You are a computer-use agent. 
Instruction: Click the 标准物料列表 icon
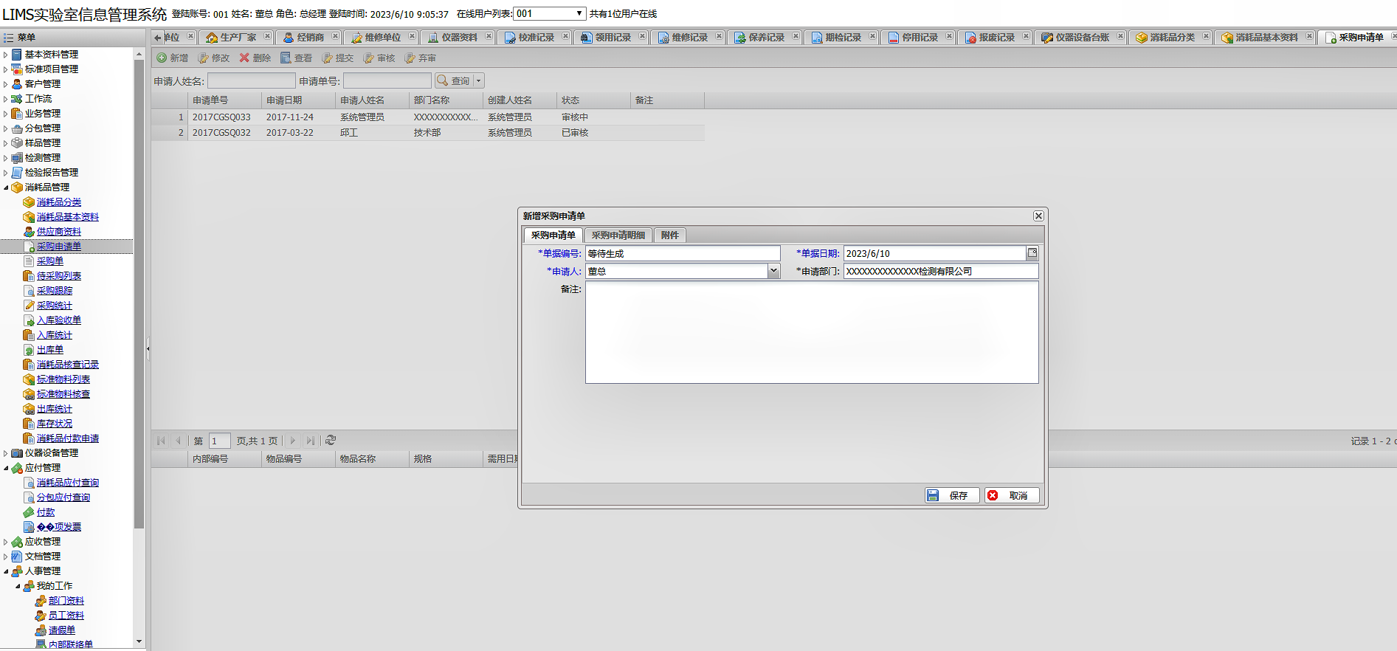point(29,379)
